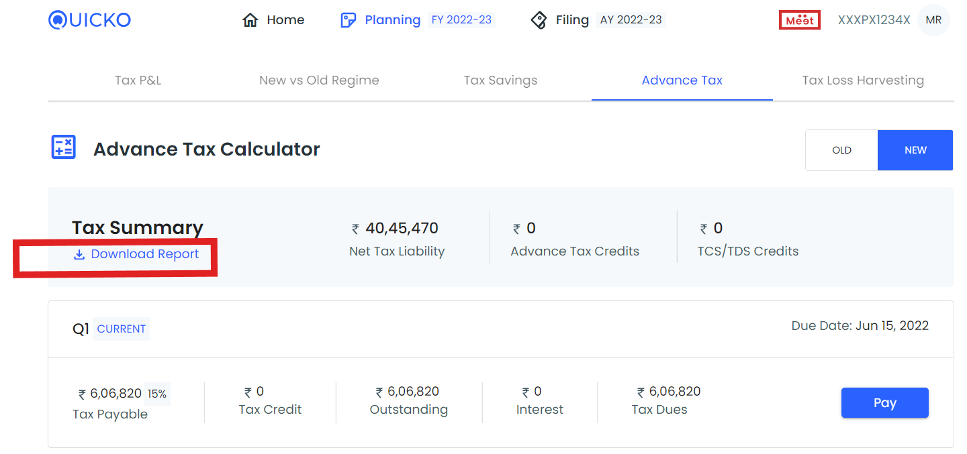Click the Meet badge
967x454 pixels.
coord(800,20)
